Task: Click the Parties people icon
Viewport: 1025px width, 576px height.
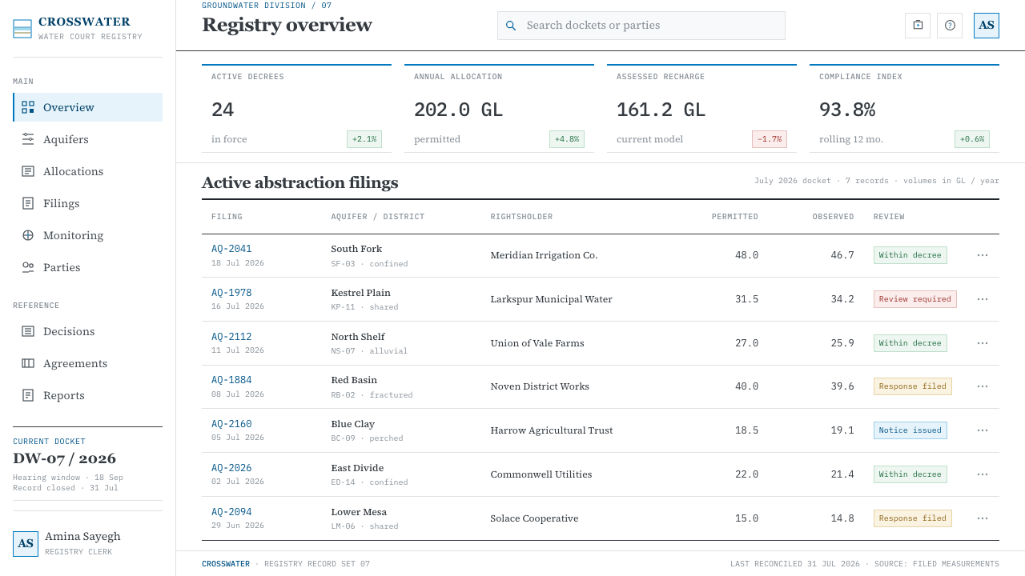Action: pos(28,267)
